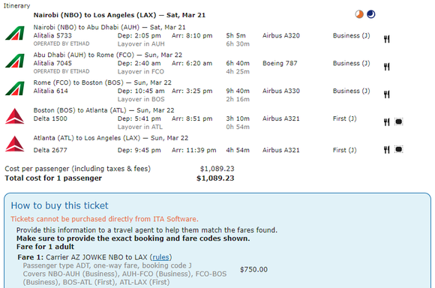Click Delta logo beside Atlanta to Los Angeles
435x288 pixels.
15,144
